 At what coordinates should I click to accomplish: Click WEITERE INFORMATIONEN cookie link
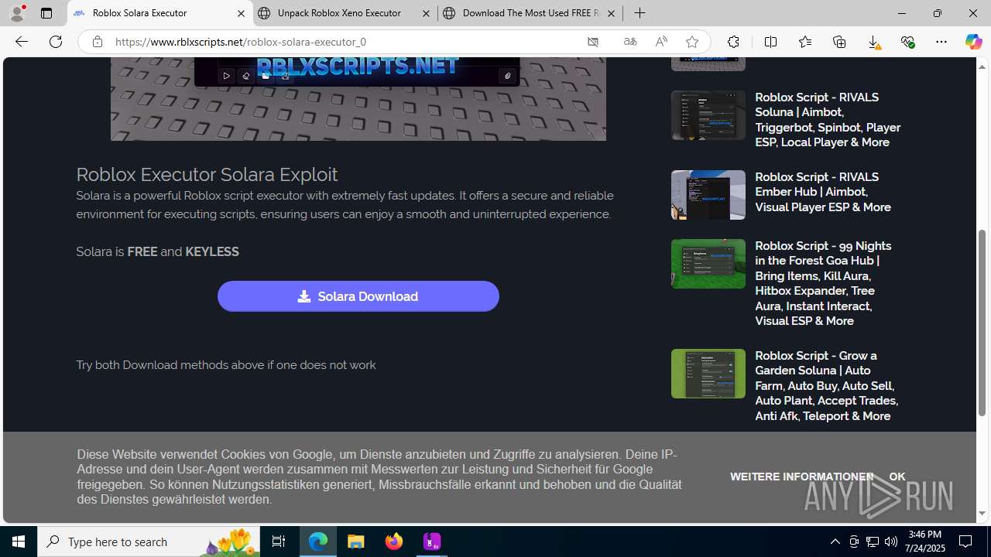tap(801, 477)
